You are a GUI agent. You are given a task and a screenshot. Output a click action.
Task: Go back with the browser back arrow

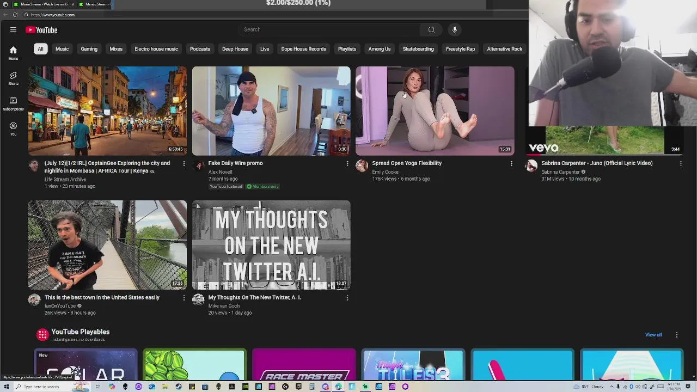pos(5,15)
